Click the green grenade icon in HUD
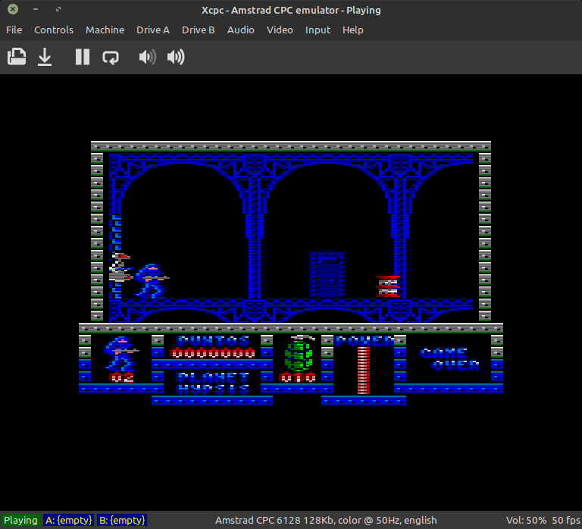 click(300, 353)
